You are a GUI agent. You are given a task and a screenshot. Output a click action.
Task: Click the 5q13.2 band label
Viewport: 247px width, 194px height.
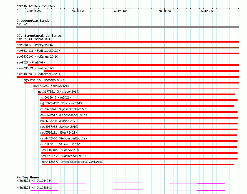(x=22, y=24)
